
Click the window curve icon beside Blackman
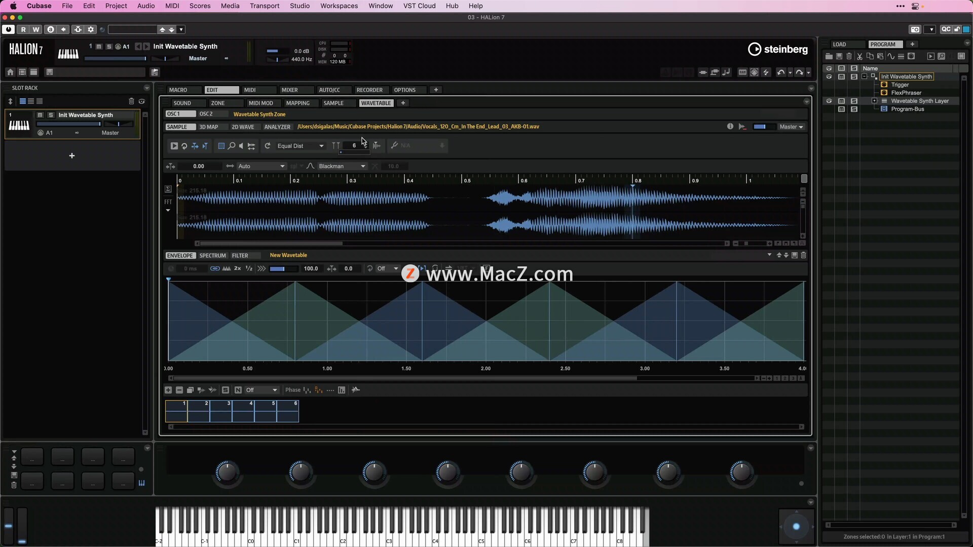point(311,166)
